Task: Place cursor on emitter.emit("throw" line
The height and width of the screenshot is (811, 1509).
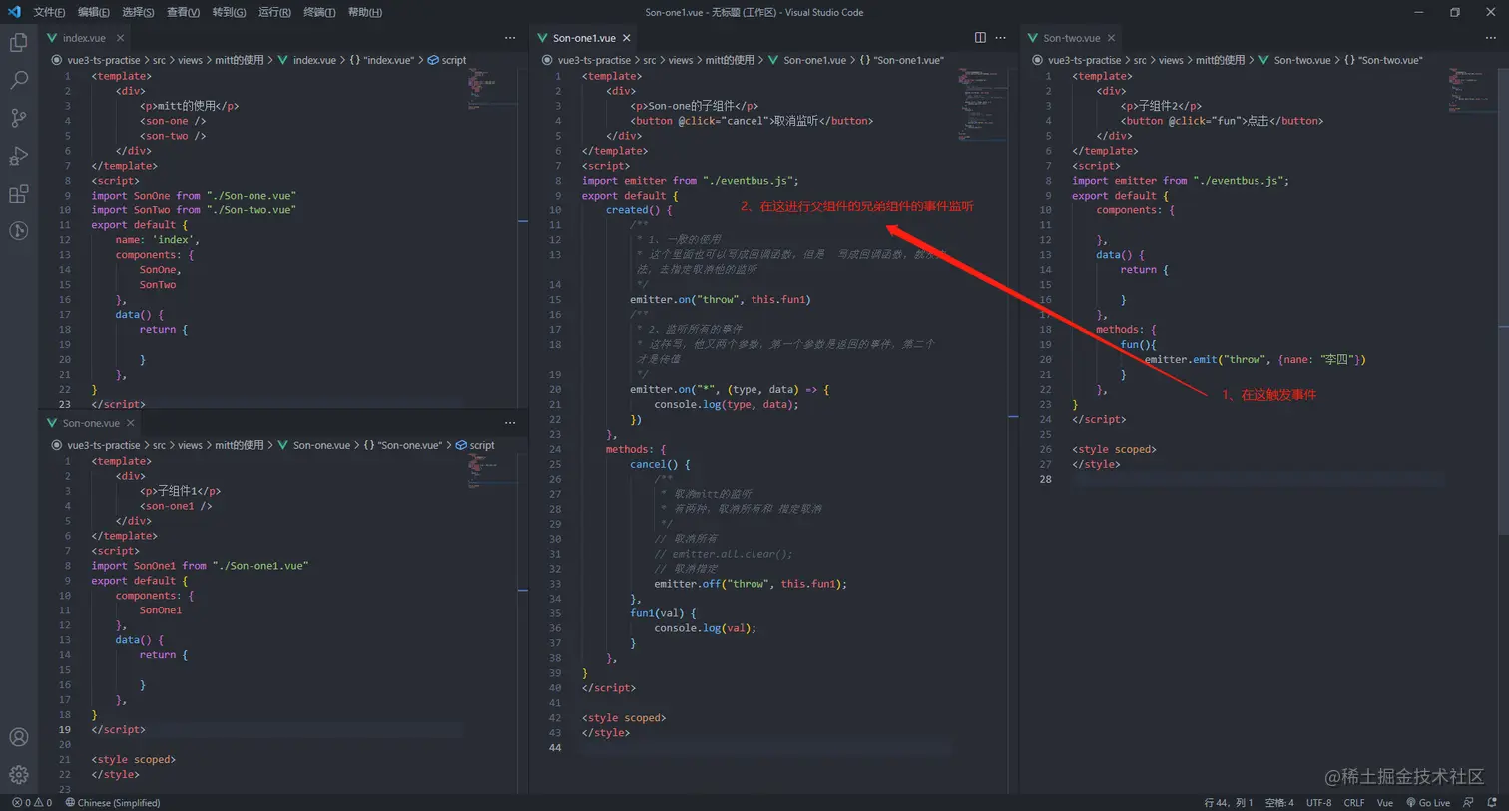Action: (x=1255, y=359)
